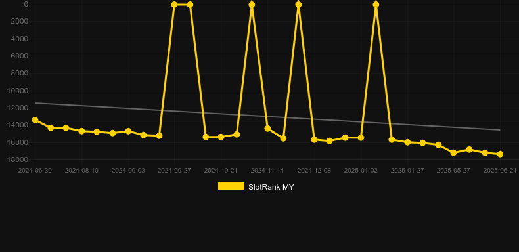Select the data point above the 2024-09-03 label
Image resolution: width=519 pixels, height=252 pixels.
(128, 131)
